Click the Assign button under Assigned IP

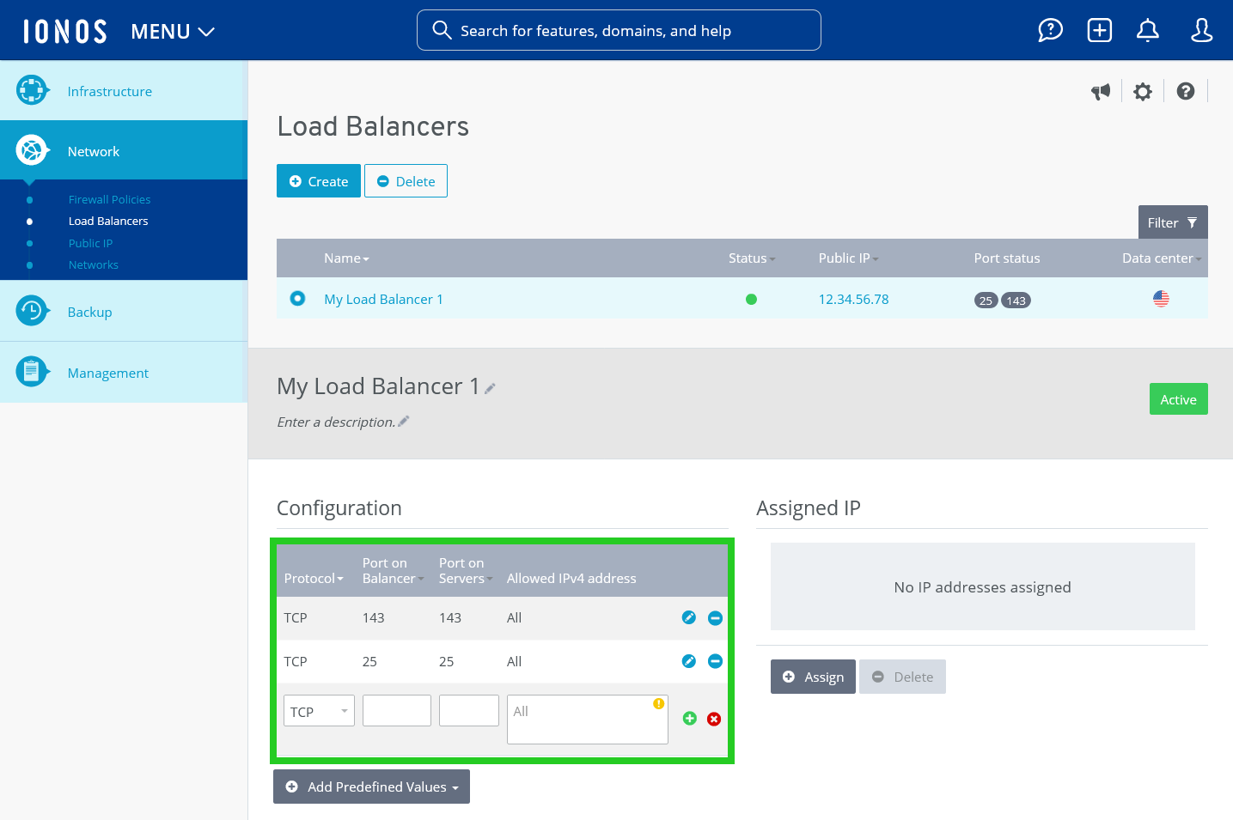pyautogui.click(x=813, y=677)
